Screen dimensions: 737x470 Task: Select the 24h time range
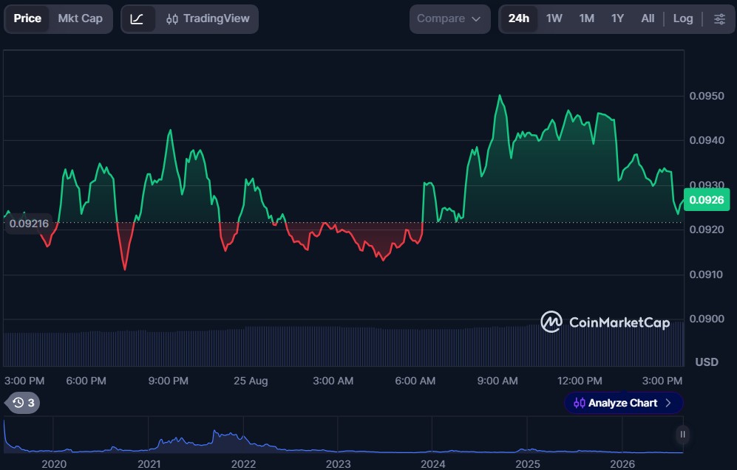[518, 18]
